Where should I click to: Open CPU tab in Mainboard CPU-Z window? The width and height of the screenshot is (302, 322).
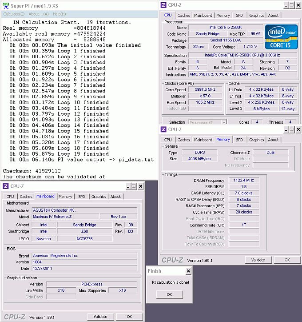(10, 197)
